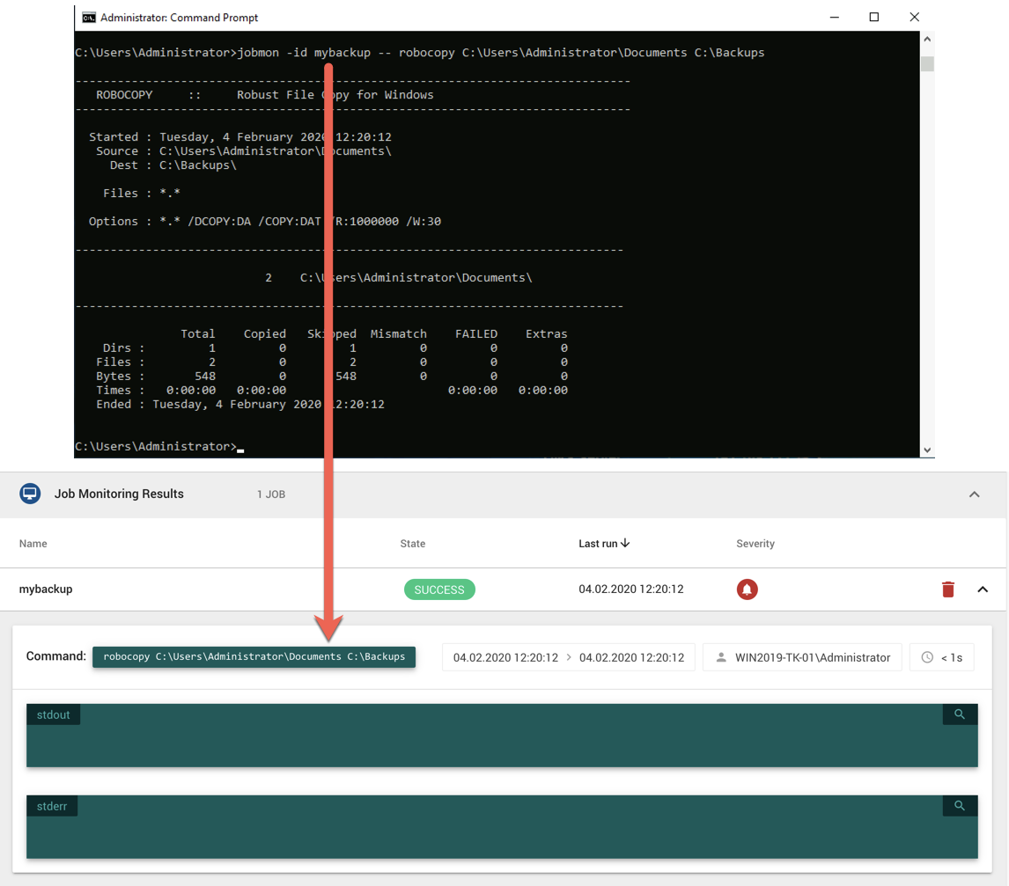The image size is (1009, 886).
Task: Click the clock duration icon
Action: coord(927,657)
